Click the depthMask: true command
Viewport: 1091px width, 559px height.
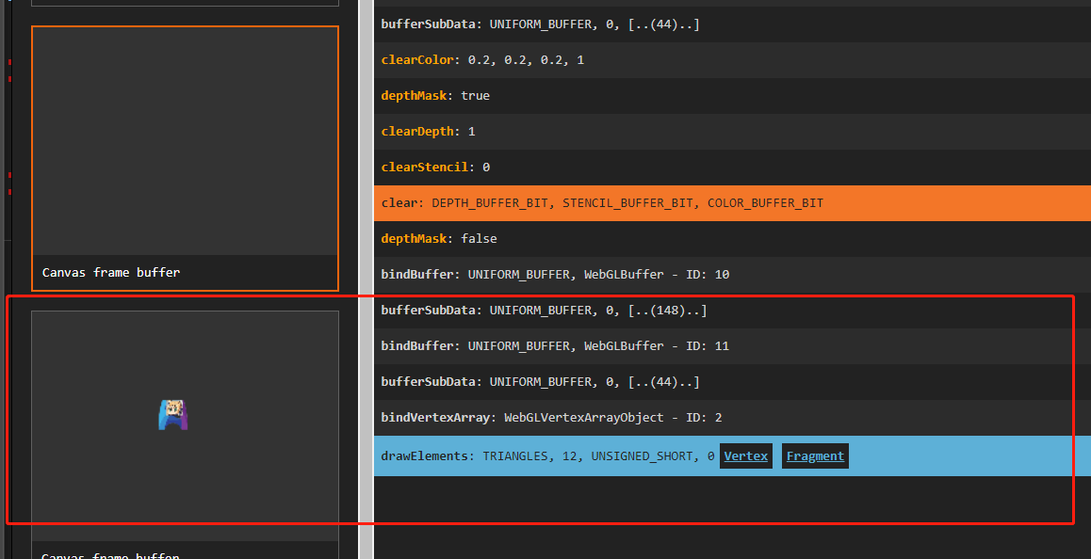(732, 95)
